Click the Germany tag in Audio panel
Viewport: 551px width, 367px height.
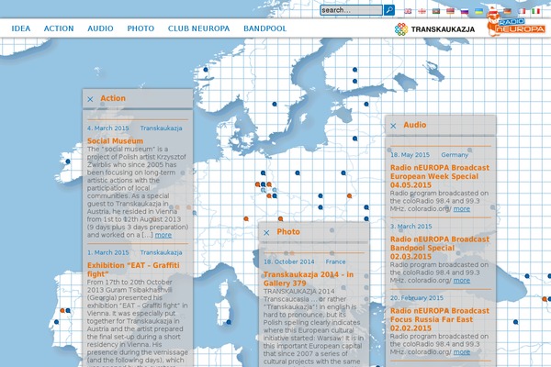[455, 155]
